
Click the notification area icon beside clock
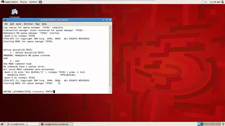[206, 2]
